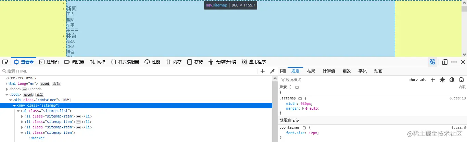Click the event badge on body element
The image size is (467, 142).
28,94
